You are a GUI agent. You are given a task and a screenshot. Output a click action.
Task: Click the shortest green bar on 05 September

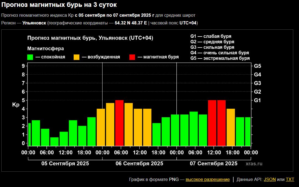click(x=54, y=141)
